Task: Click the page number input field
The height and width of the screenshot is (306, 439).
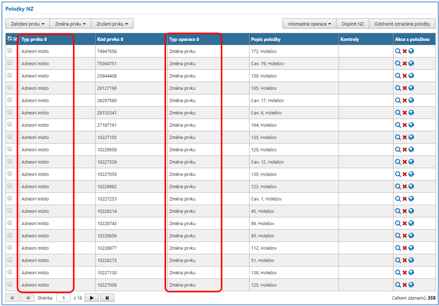Action: (x=63, y=298)
